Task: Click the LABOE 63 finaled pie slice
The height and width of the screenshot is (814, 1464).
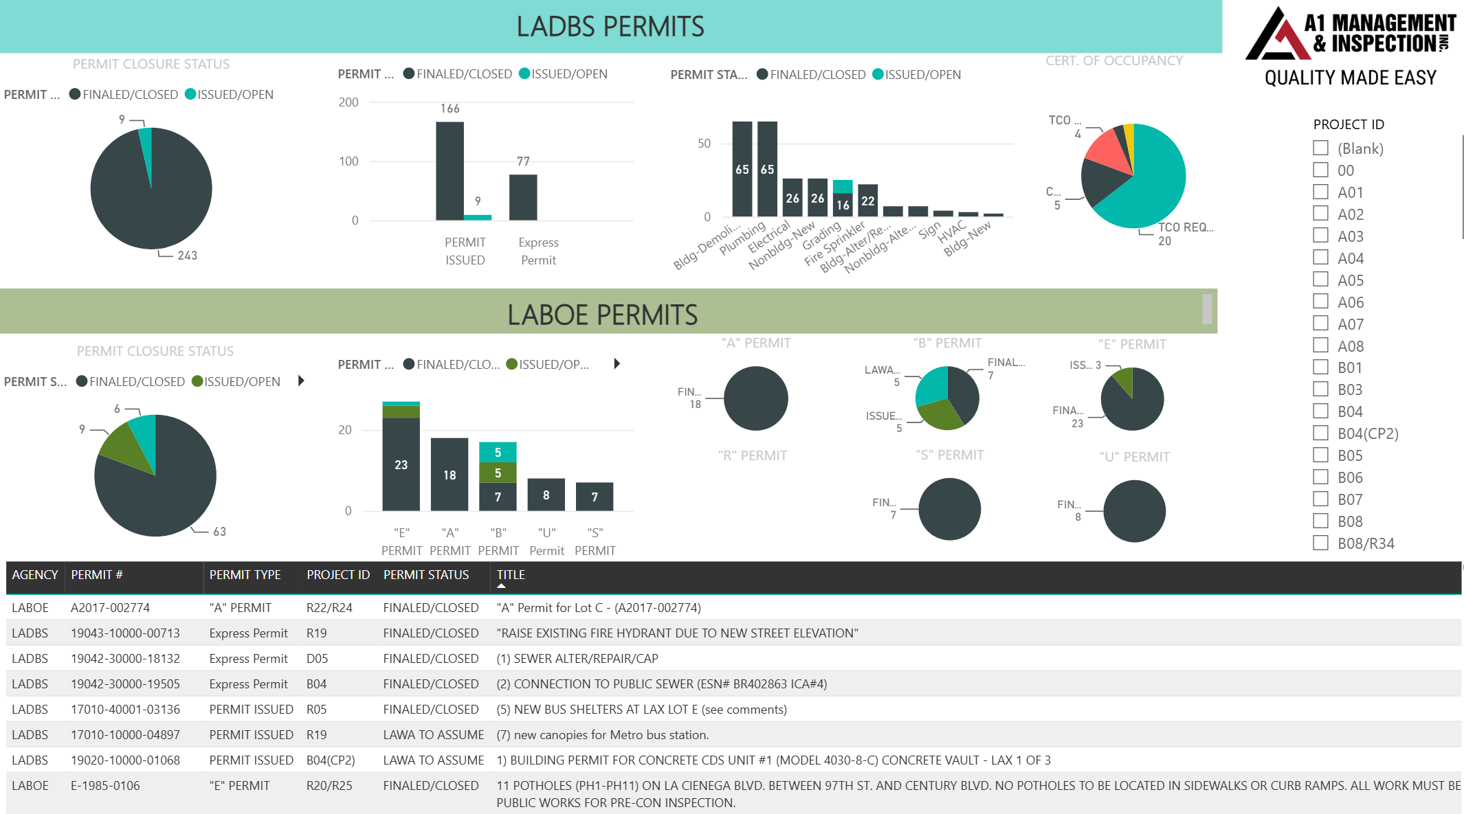Action: (165, 488)
